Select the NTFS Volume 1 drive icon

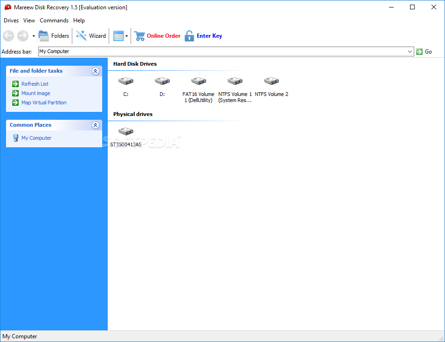tap(235, 81)
